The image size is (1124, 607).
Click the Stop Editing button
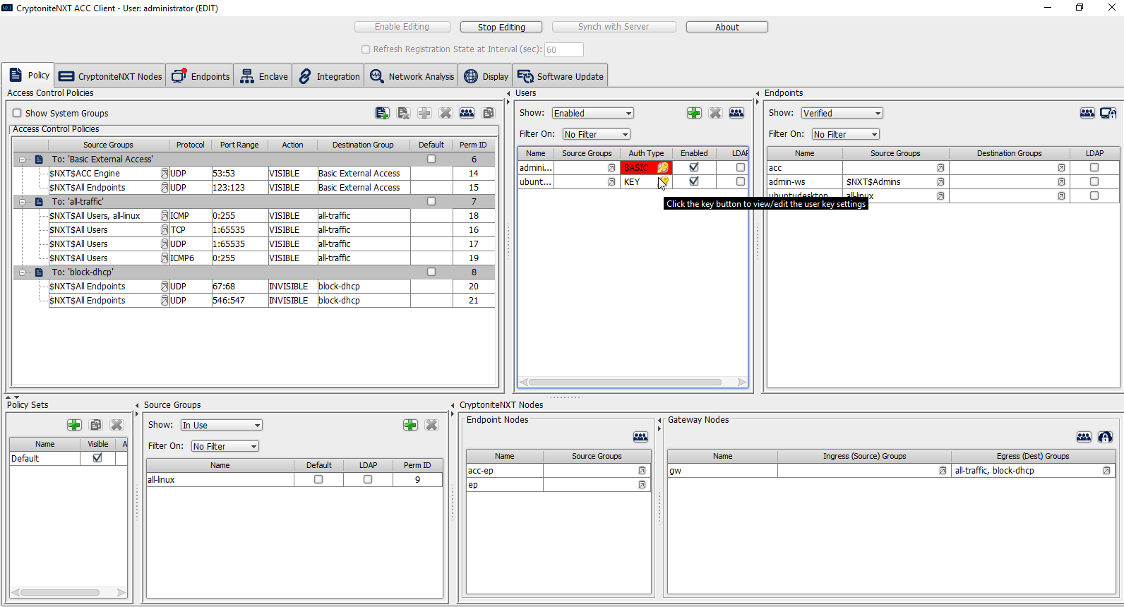501,27
